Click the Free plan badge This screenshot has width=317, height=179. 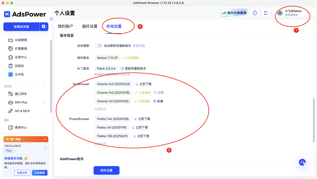pos(9,151)
